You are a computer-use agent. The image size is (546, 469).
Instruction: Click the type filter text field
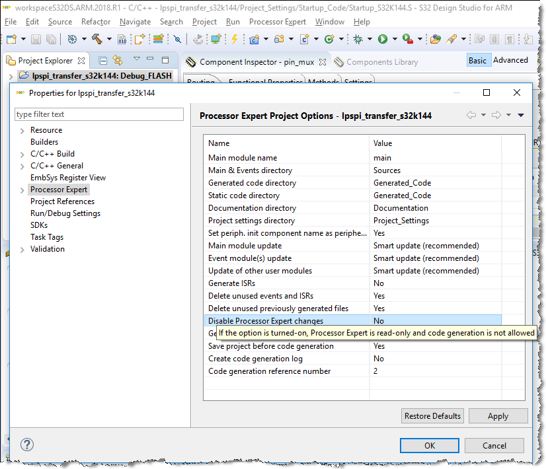point(98,114)
